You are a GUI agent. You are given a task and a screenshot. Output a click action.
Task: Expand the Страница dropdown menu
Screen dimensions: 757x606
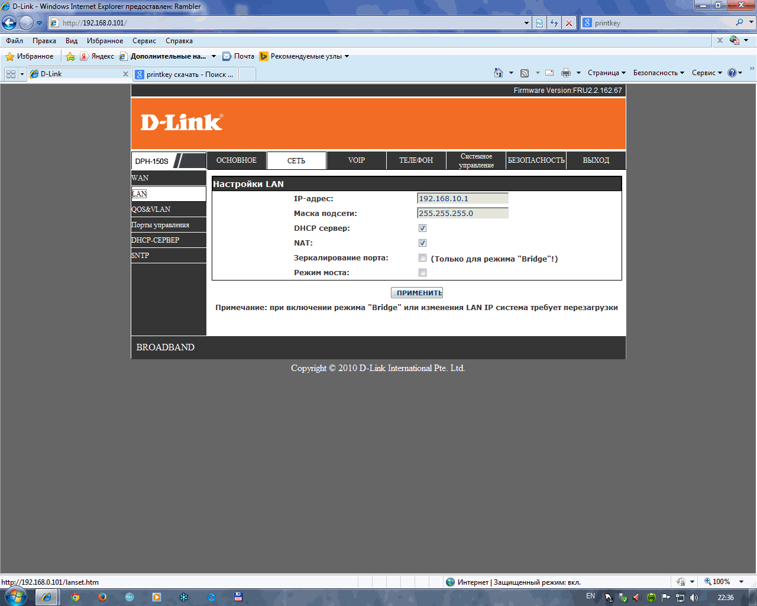point(606,73)
